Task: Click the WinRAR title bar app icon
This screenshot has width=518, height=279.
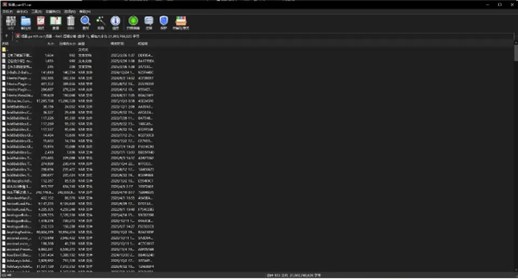Action: (x=5, y=5)
